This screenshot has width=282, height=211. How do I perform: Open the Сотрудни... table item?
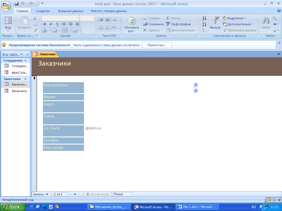[16, 66]
